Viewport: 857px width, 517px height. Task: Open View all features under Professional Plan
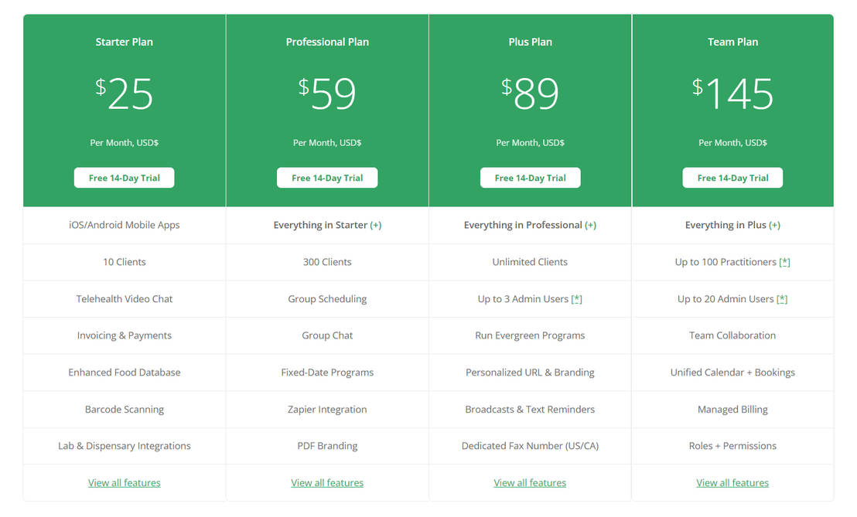point(327,482)
